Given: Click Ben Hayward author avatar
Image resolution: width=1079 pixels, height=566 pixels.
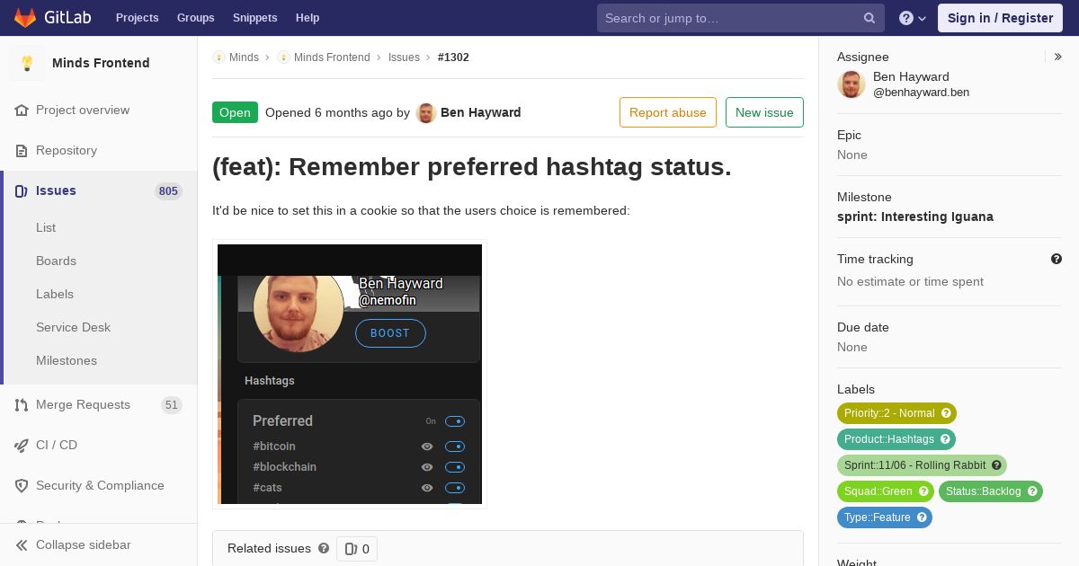Looking at the screenshot, I should (x=426, y=112).
